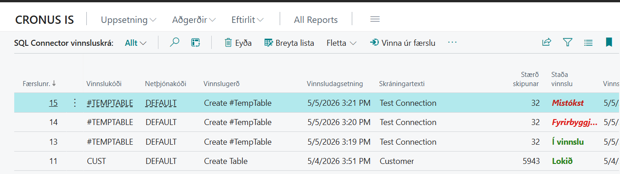The height and width of the screenshot is (174, 620).
Task: Select row with entry number 11
Action: coord(53,161)
